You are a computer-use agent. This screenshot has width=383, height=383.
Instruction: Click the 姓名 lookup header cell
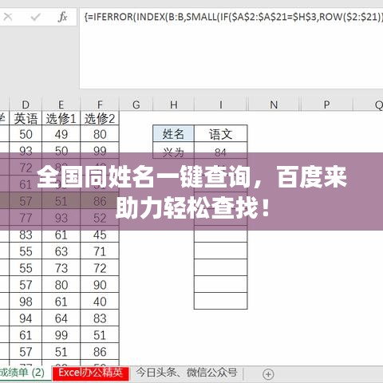174,133
